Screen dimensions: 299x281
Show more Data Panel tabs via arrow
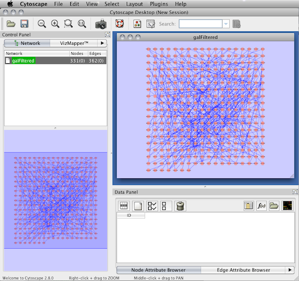click(290, 270)
